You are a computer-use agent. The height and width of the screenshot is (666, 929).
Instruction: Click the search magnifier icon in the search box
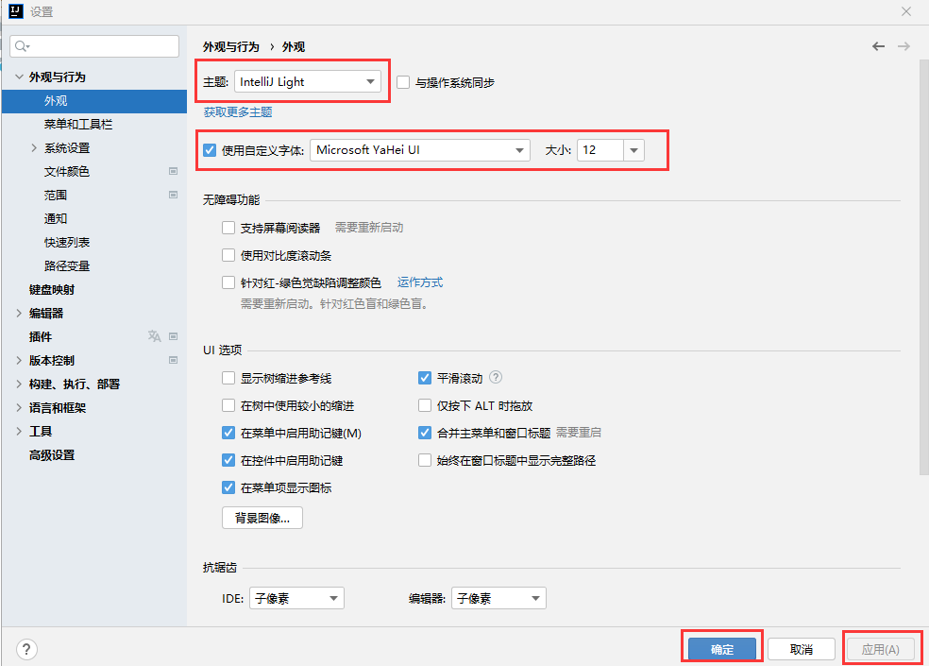tap(23, 46)
